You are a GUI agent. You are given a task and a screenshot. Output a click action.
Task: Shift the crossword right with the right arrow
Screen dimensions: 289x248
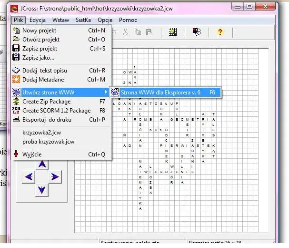point(55,177)
